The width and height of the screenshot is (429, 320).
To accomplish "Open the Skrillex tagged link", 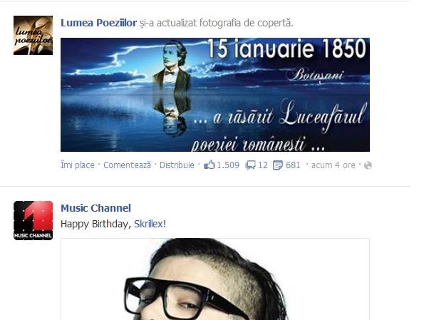I will 148,224.
